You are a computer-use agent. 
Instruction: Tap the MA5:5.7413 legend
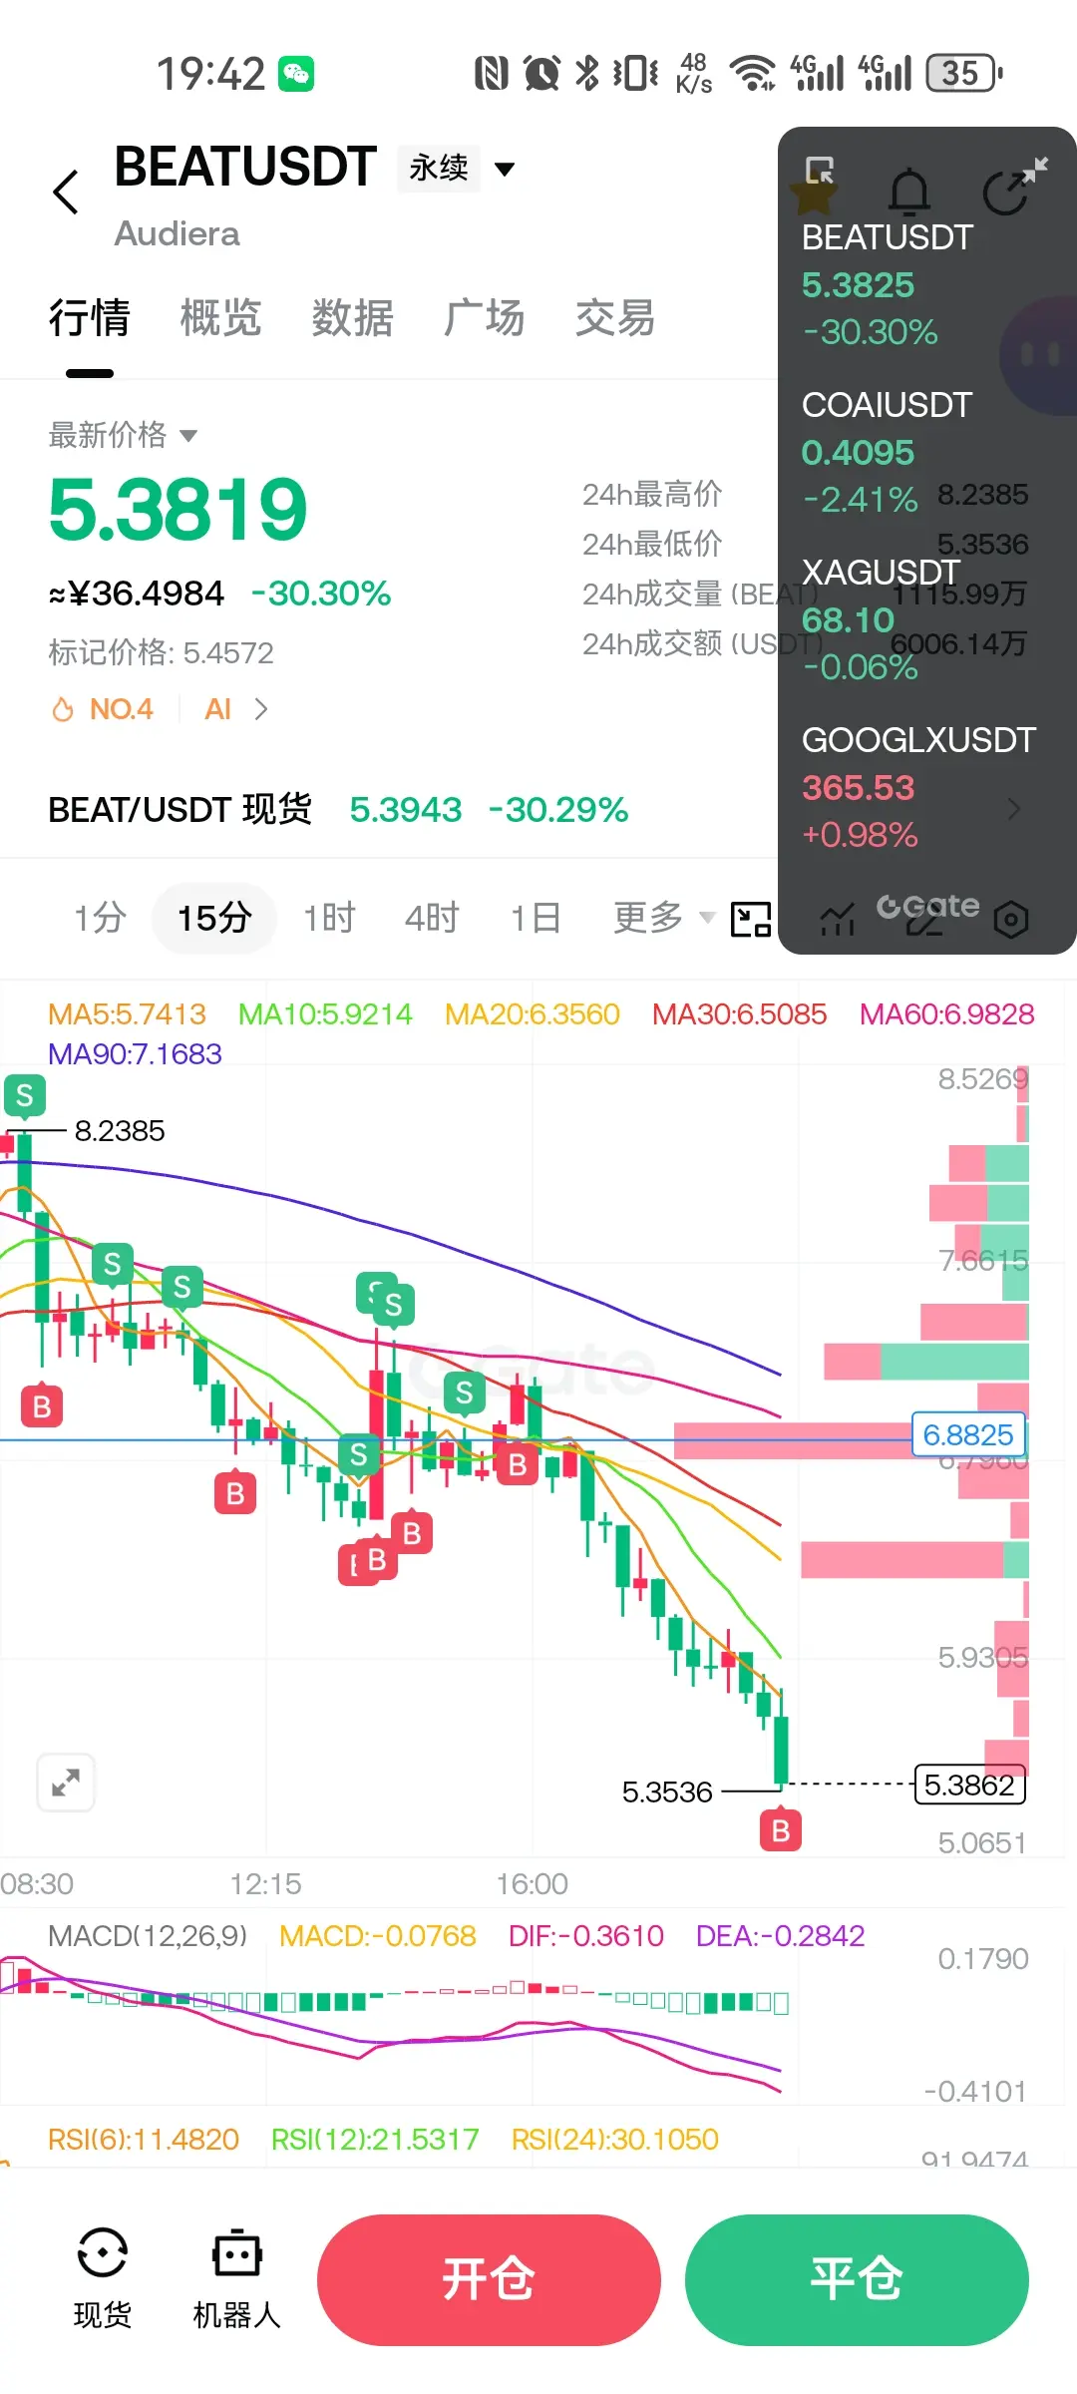[127, 1014]
